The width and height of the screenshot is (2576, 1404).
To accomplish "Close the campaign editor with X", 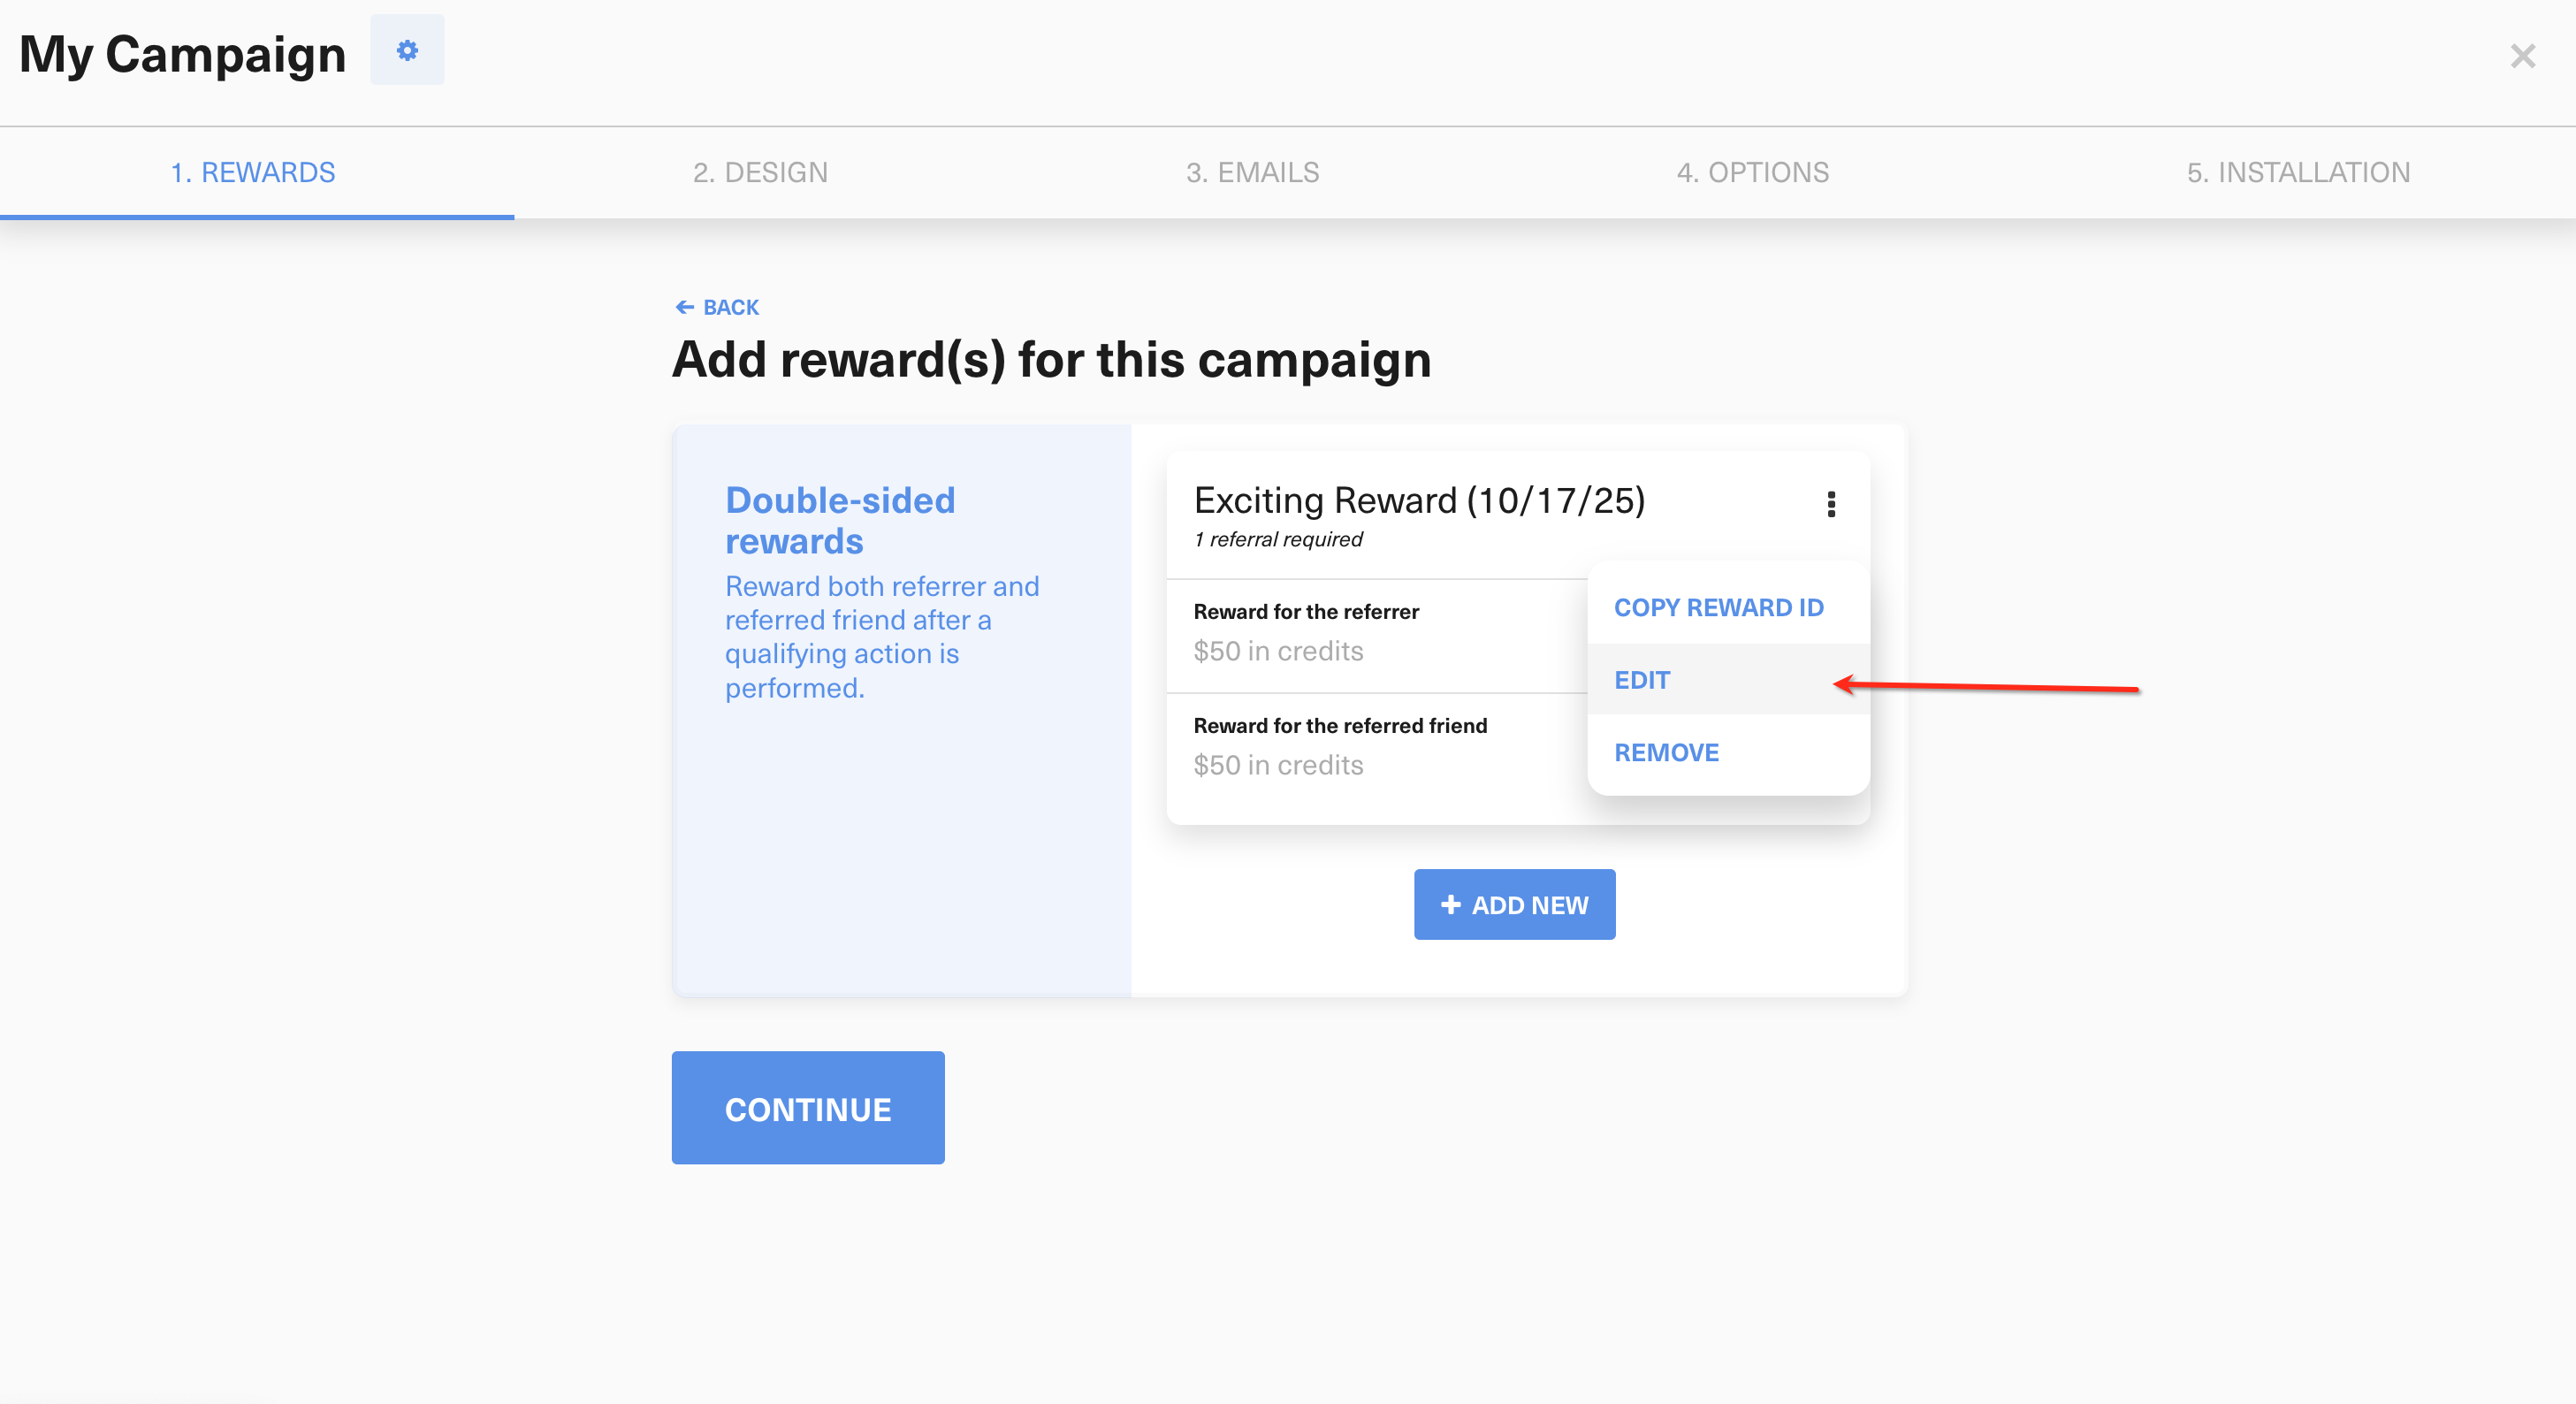I will [2522, 56].
